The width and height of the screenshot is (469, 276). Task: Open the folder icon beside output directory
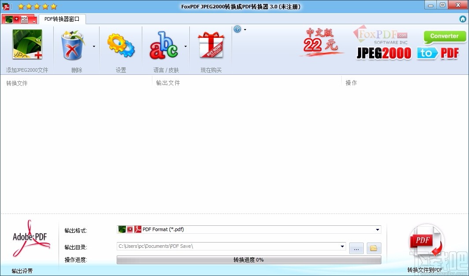coord(373,248)
